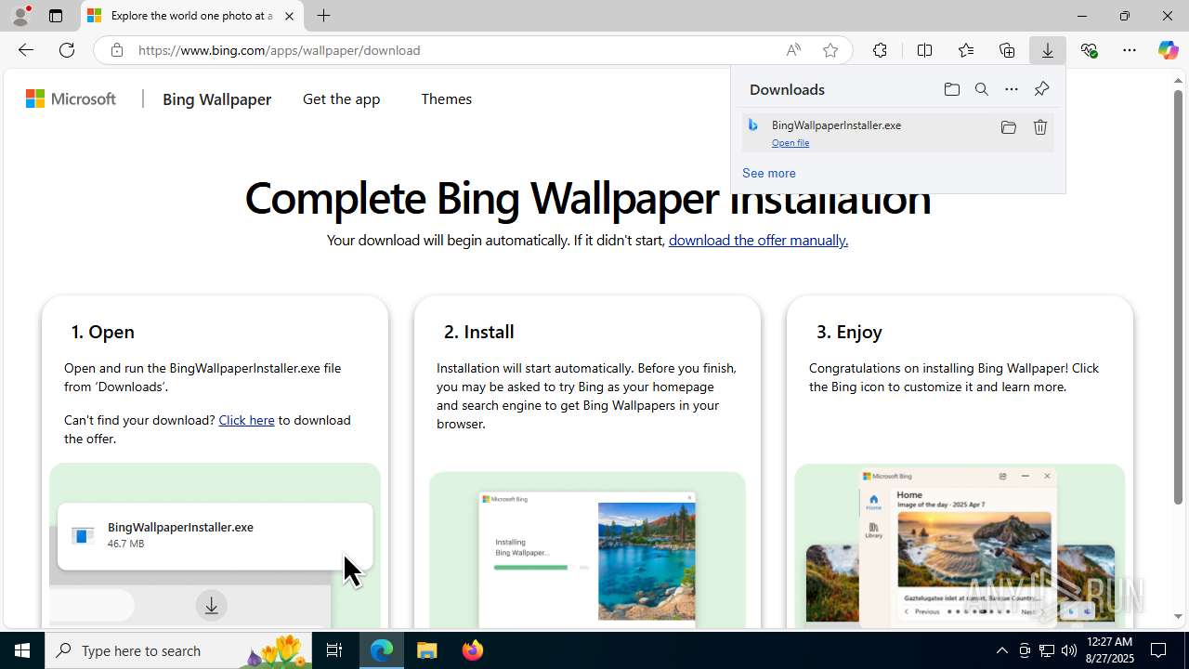This screenshot has height=669, width=1189.
Task: Open the tab actions menu icon
Action: [x=56, y=16]
